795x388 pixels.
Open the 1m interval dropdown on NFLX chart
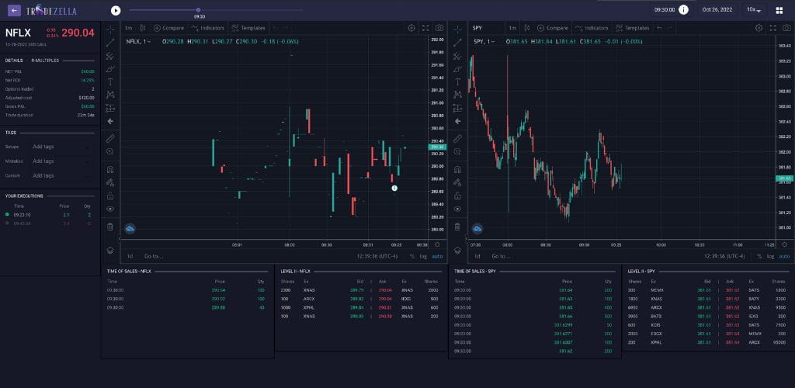coord(128,28)
